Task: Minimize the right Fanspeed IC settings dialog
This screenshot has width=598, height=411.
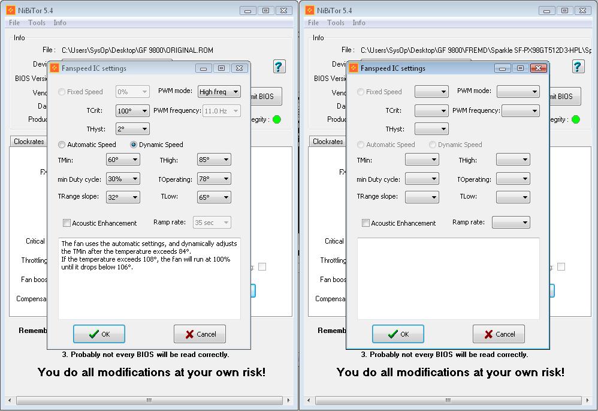Action: tap(502, 68)
